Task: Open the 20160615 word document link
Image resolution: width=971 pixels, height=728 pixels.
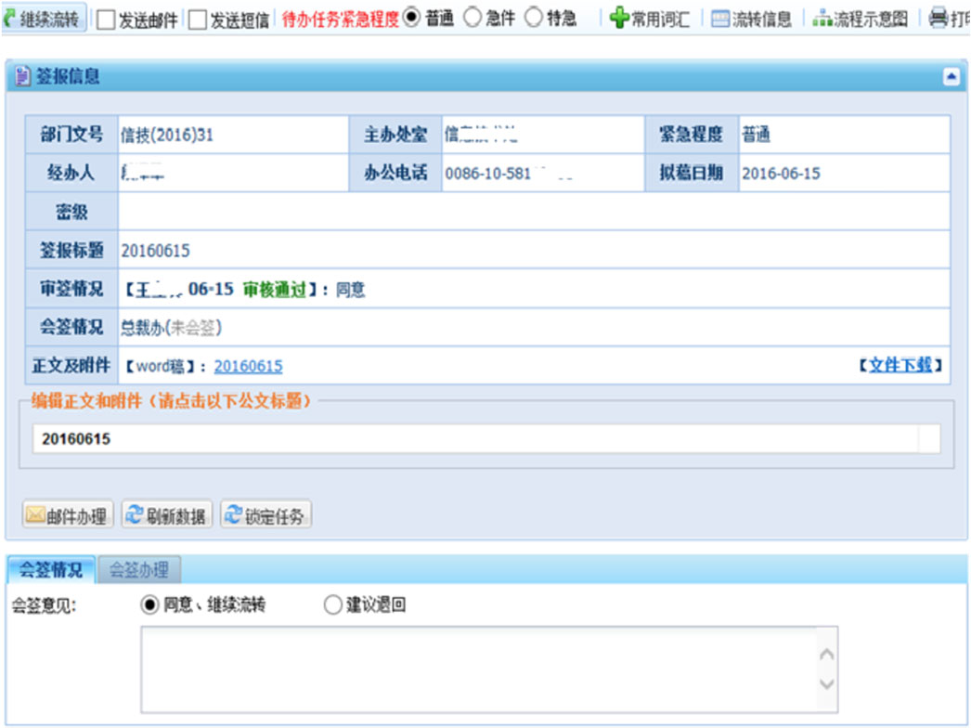Action: click(247, 366)
